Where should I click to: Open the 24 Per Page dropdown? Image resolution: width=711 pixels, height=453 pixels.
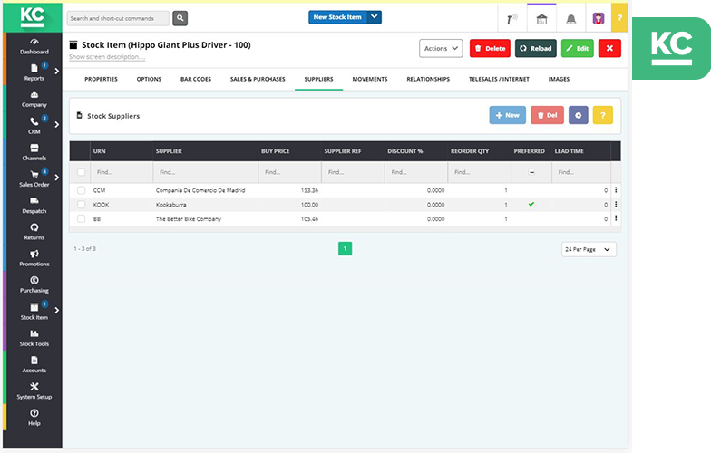point(589,249)
